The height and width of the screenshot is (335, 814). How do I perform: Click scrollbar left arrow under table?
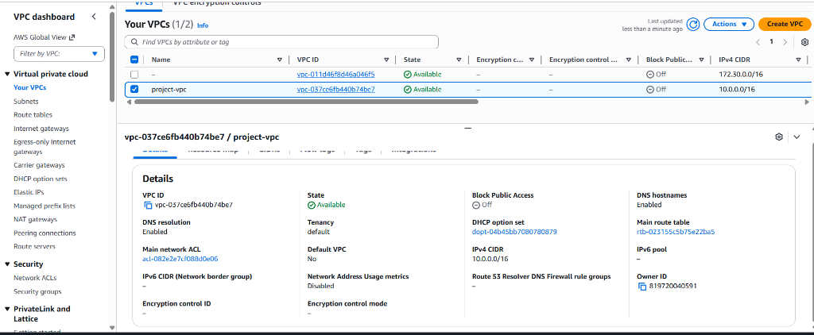[x=130, y=102]
